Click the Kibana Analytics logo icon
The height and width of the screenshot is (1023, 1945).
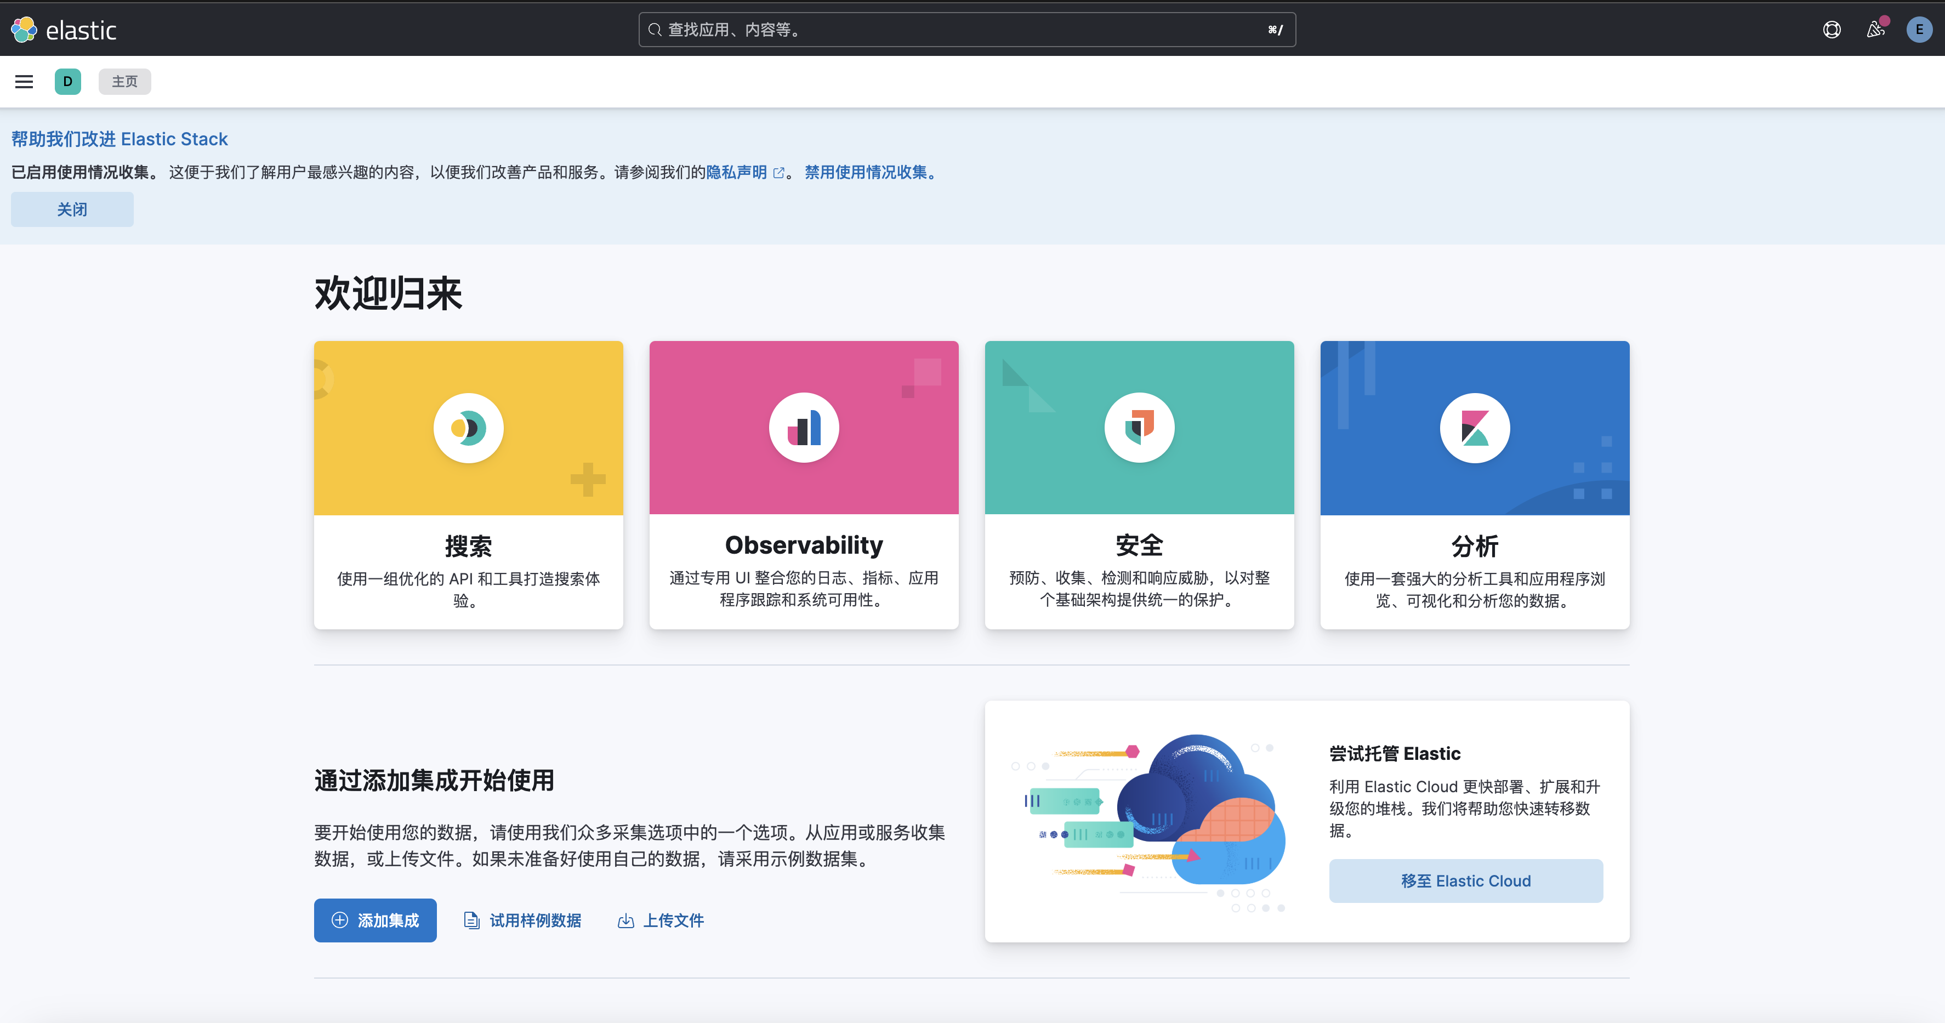(1474, 428)
